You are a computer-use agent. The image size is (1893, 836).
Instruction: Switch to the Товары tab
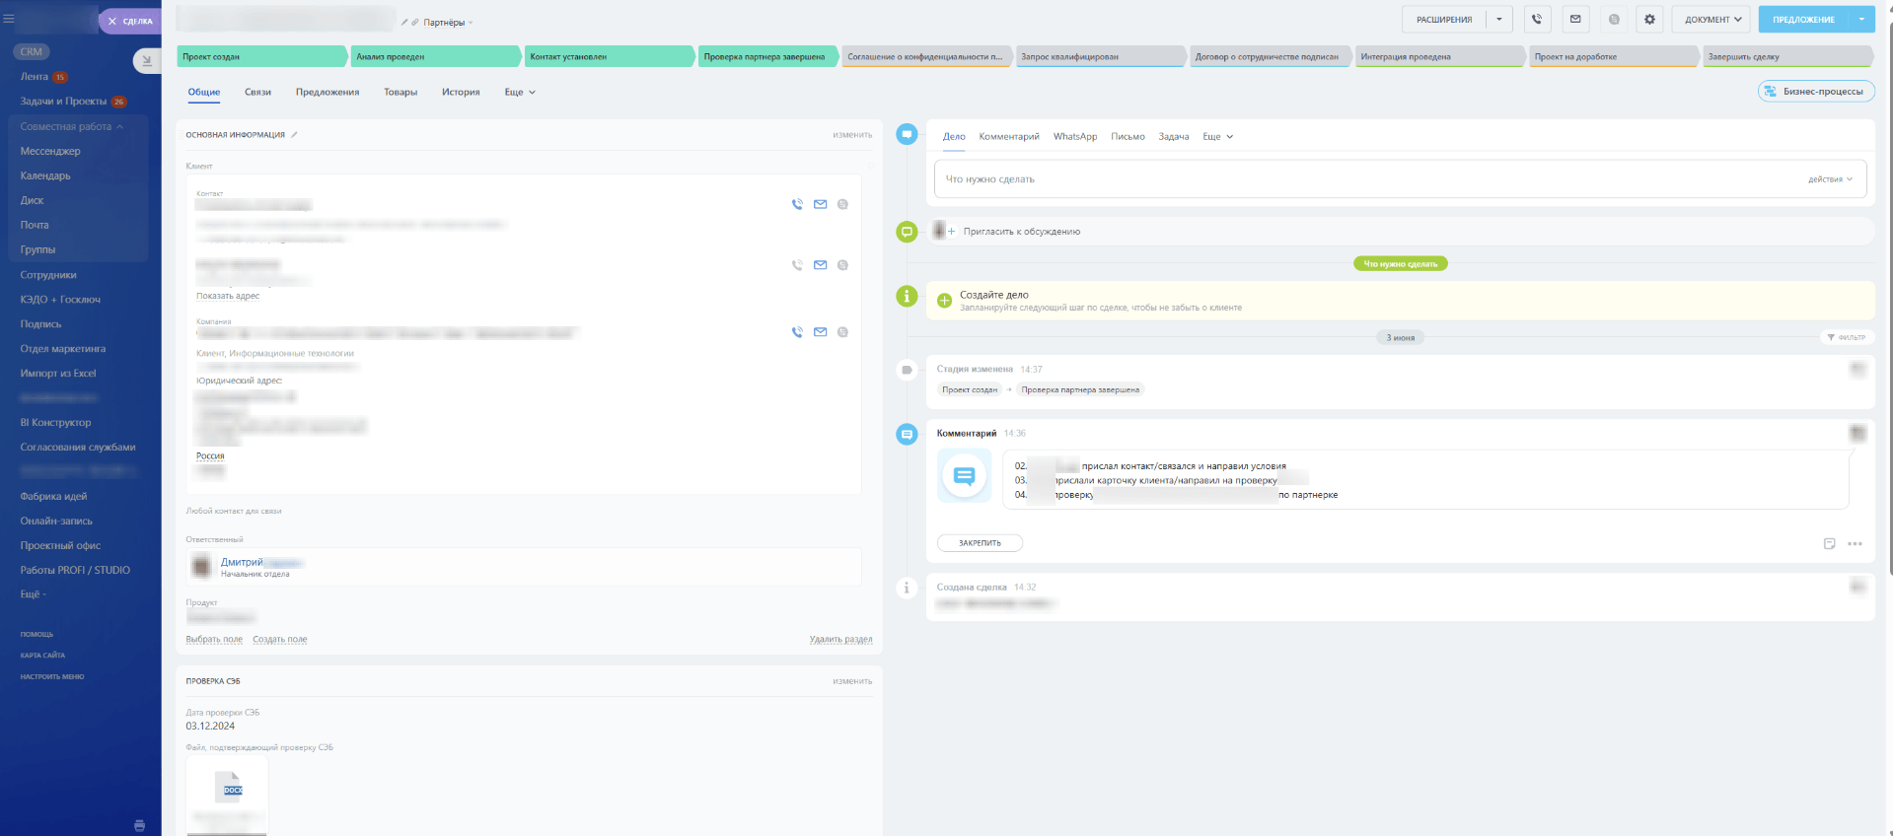pyautogui.click(x=400, y=93)
